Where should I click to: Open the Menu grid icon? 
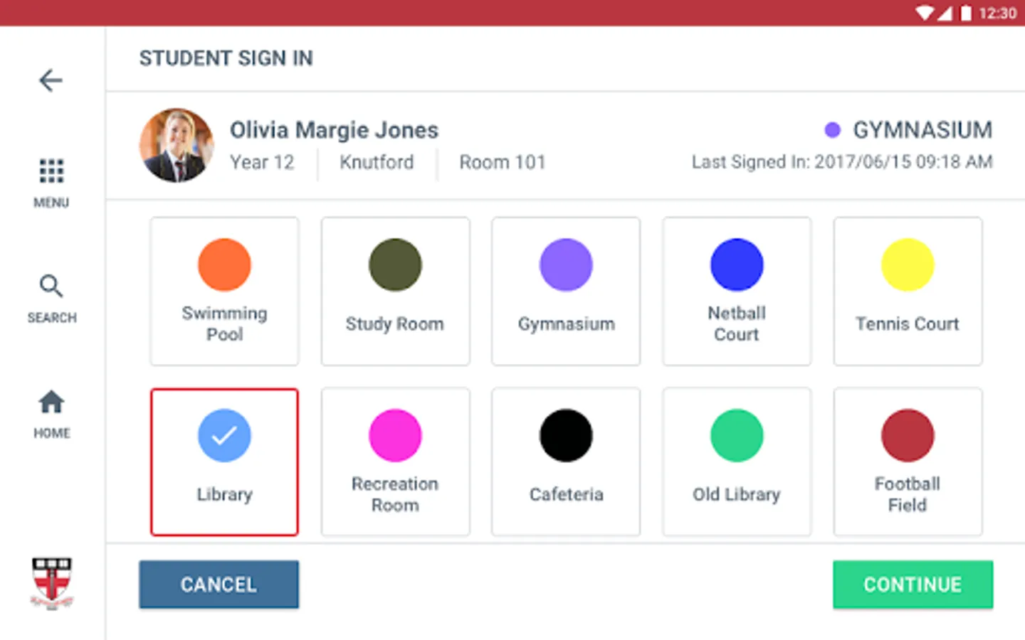(x=51, y=171)
